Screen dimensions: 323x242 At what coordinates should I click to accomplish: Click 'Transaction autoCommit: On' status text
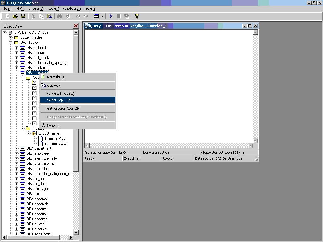coord(106,153)
